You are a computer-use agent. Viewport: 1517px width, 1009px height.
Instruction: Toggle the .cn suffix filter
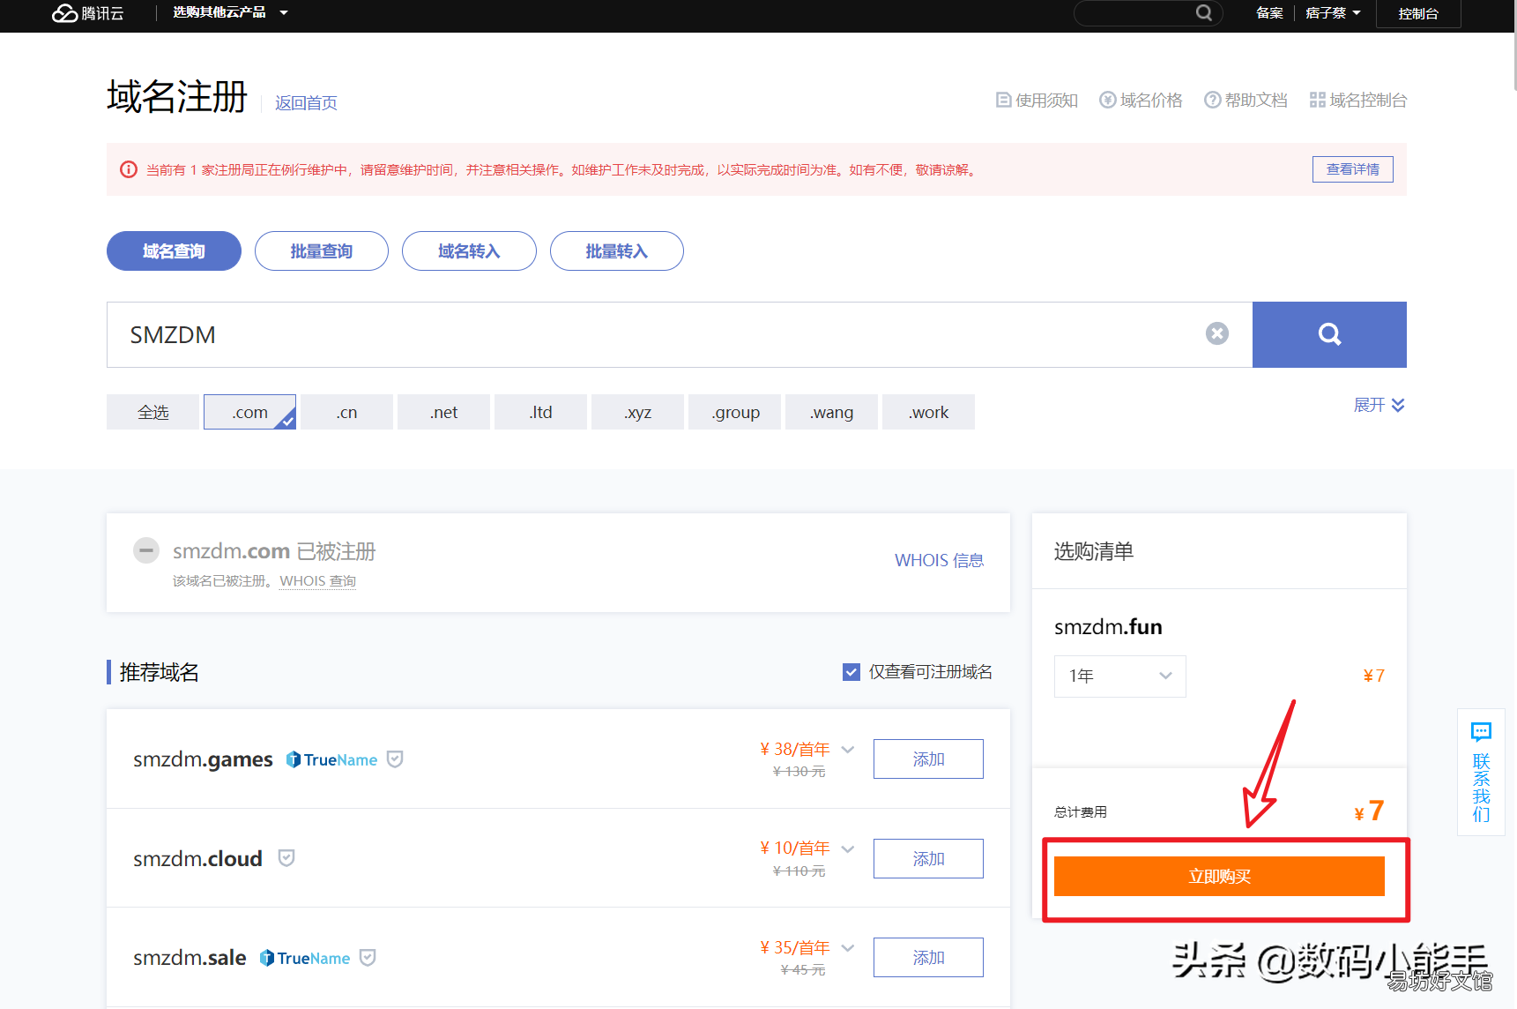(346, 412)
